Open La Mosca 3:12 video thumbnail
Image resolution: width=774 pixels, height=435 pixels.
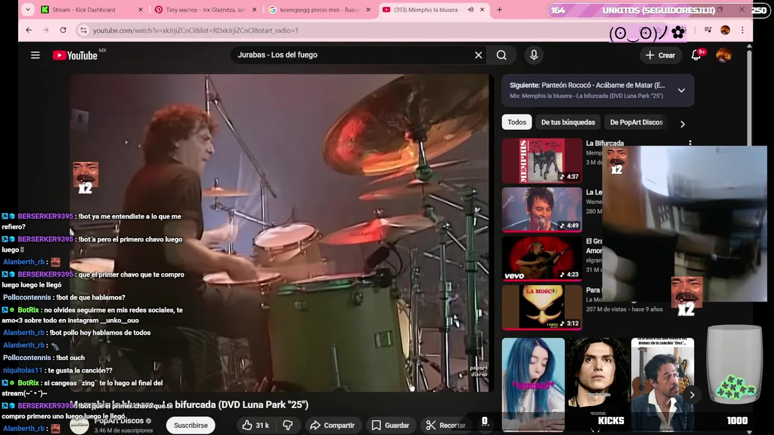tap(542, 308)
